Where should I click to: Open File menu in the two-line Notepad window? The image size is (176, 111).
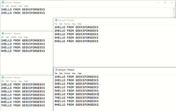(2, 6)
